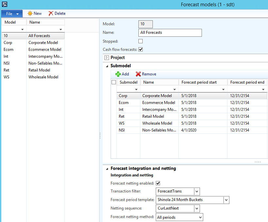Click the application icon in title bar
Image resolution: width=268 pixels, height=222 pixels.
[5, 5]
